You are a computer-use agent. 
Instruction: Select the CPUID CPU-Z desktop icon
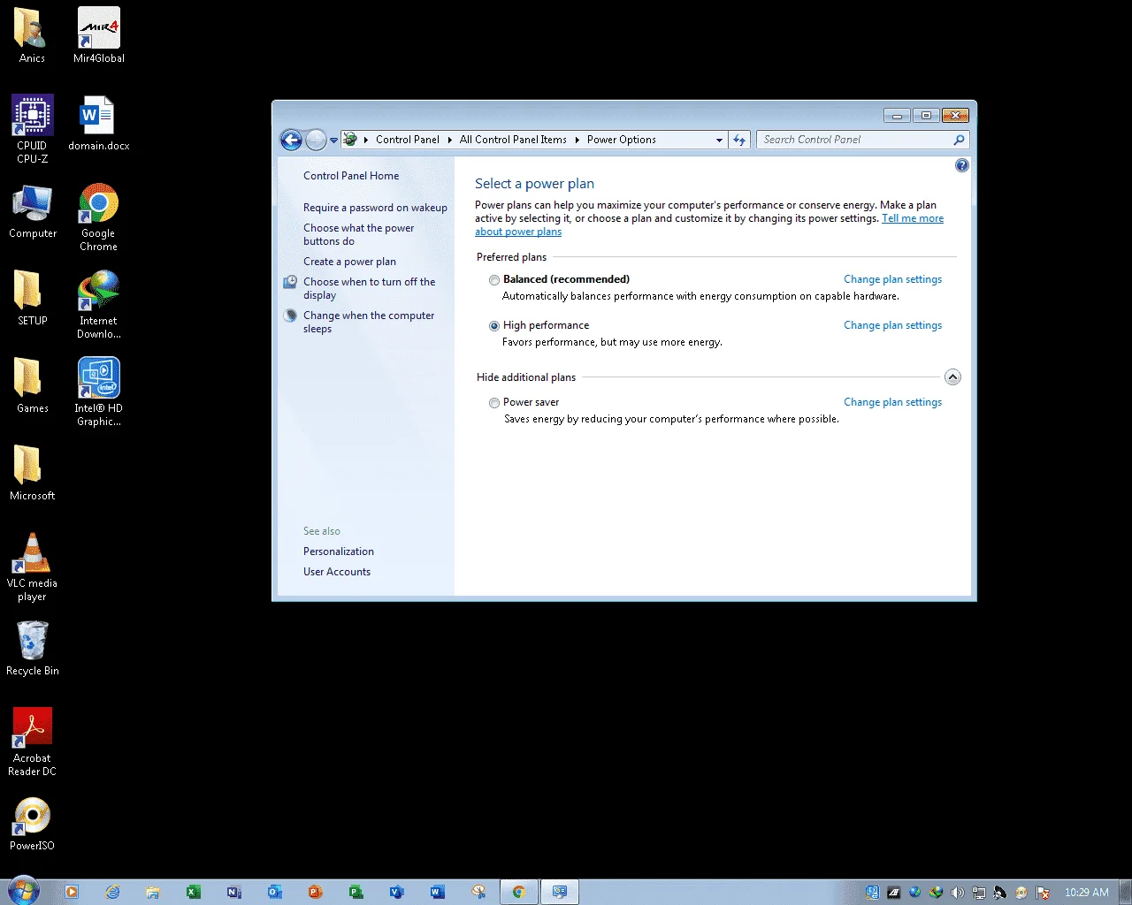[33, 129]
